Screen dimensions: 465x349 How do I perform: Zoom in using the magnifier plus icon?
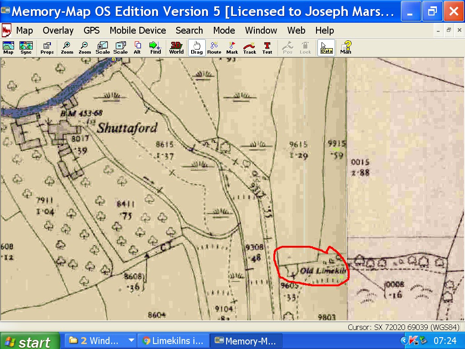tap(67, 48)
